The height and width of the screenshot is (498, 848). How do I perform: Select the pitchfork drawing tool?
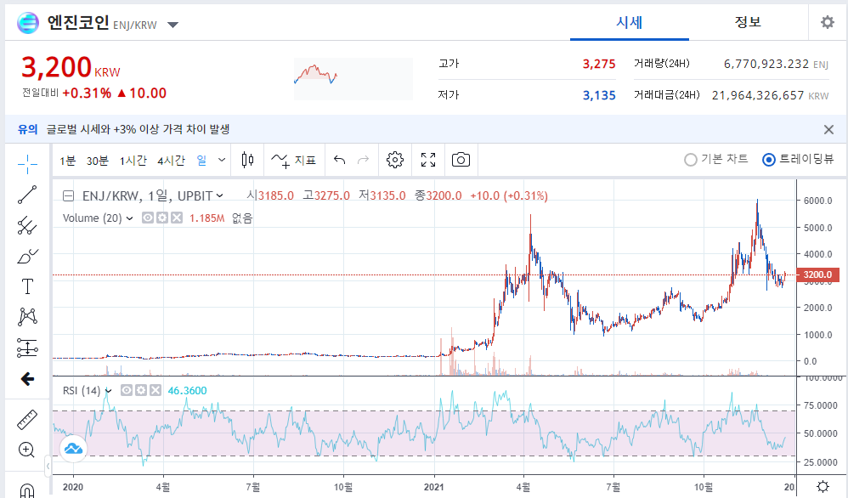(x=27, y=225)
